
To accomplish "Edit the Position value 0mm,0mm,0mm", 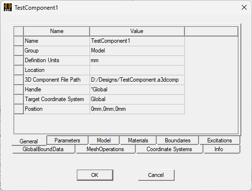I will [x=137, y=109].
